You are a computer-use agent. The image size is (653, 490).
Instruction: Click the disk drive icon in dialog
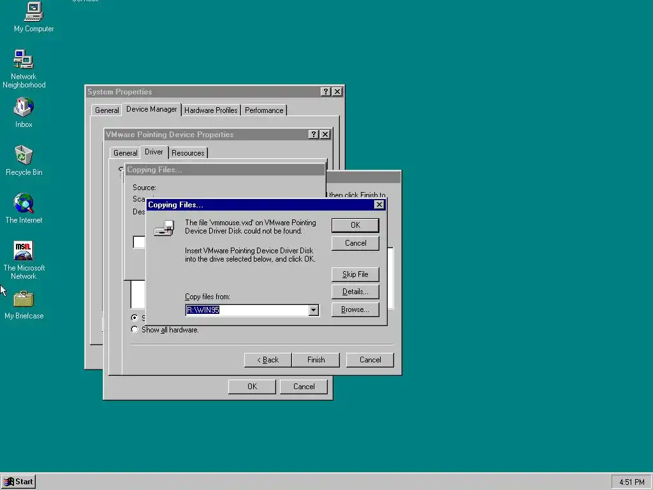point(164,228)
